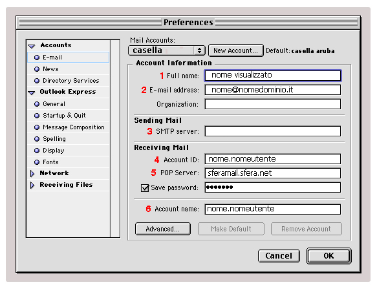Open the Mail Accounts casella dropdown
Viewport: 377px width, 287px height.
point(167,50)
